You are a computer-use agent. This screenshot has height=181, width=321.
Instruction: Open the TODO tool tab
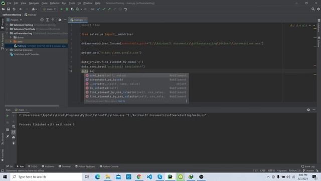33,166
